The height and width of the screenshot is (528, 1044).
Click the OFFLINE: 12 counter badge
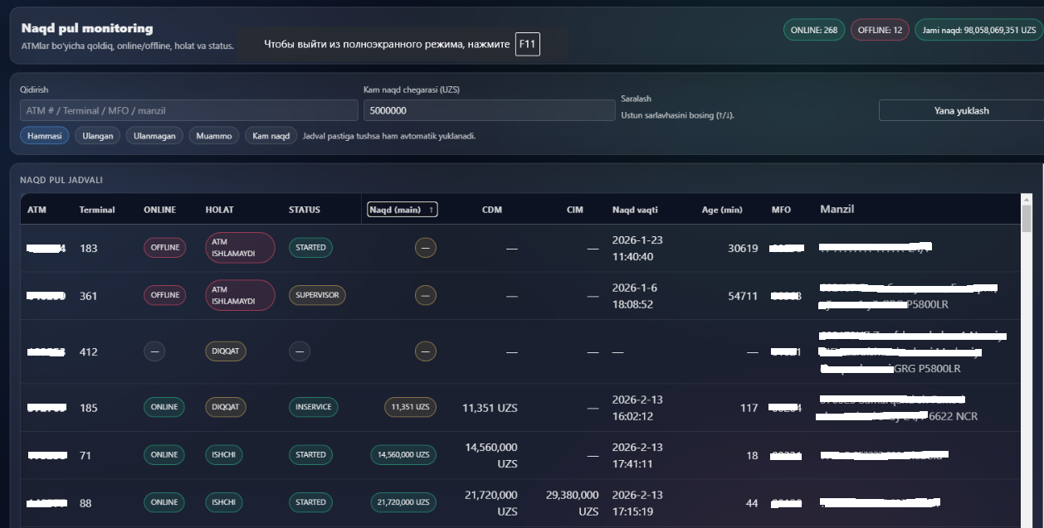click(880, 30)
